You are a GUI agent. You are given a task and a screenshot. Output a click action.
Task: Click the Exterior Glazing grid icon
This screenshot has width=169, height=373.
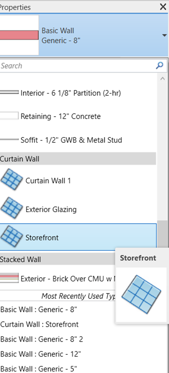(11, 208)
